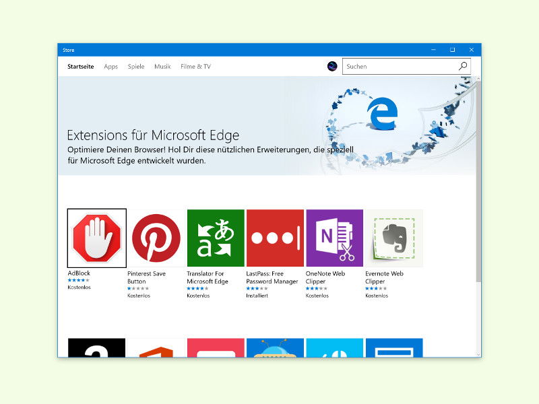Click the search magnifier icon

pos(463,66)
